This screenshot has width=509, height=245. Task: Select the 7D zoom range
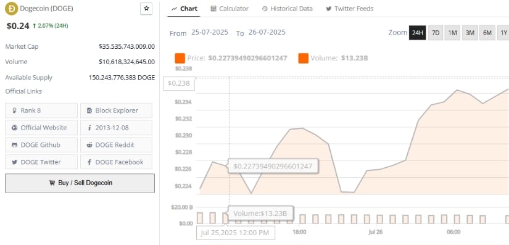[436, 33]
